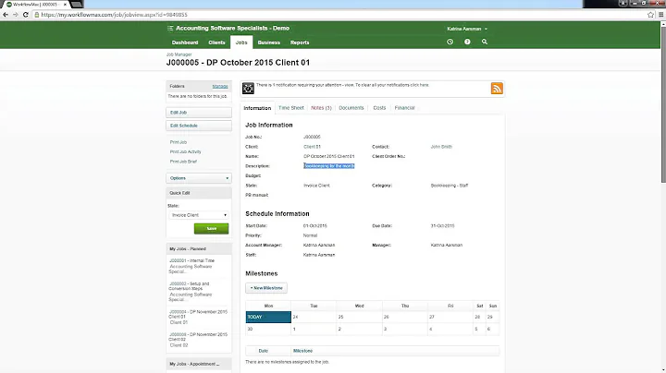Open the State dropdown in Quick Edit
Image resolution: width=666 pixels, height=373 pixels.
pos(199,215)
